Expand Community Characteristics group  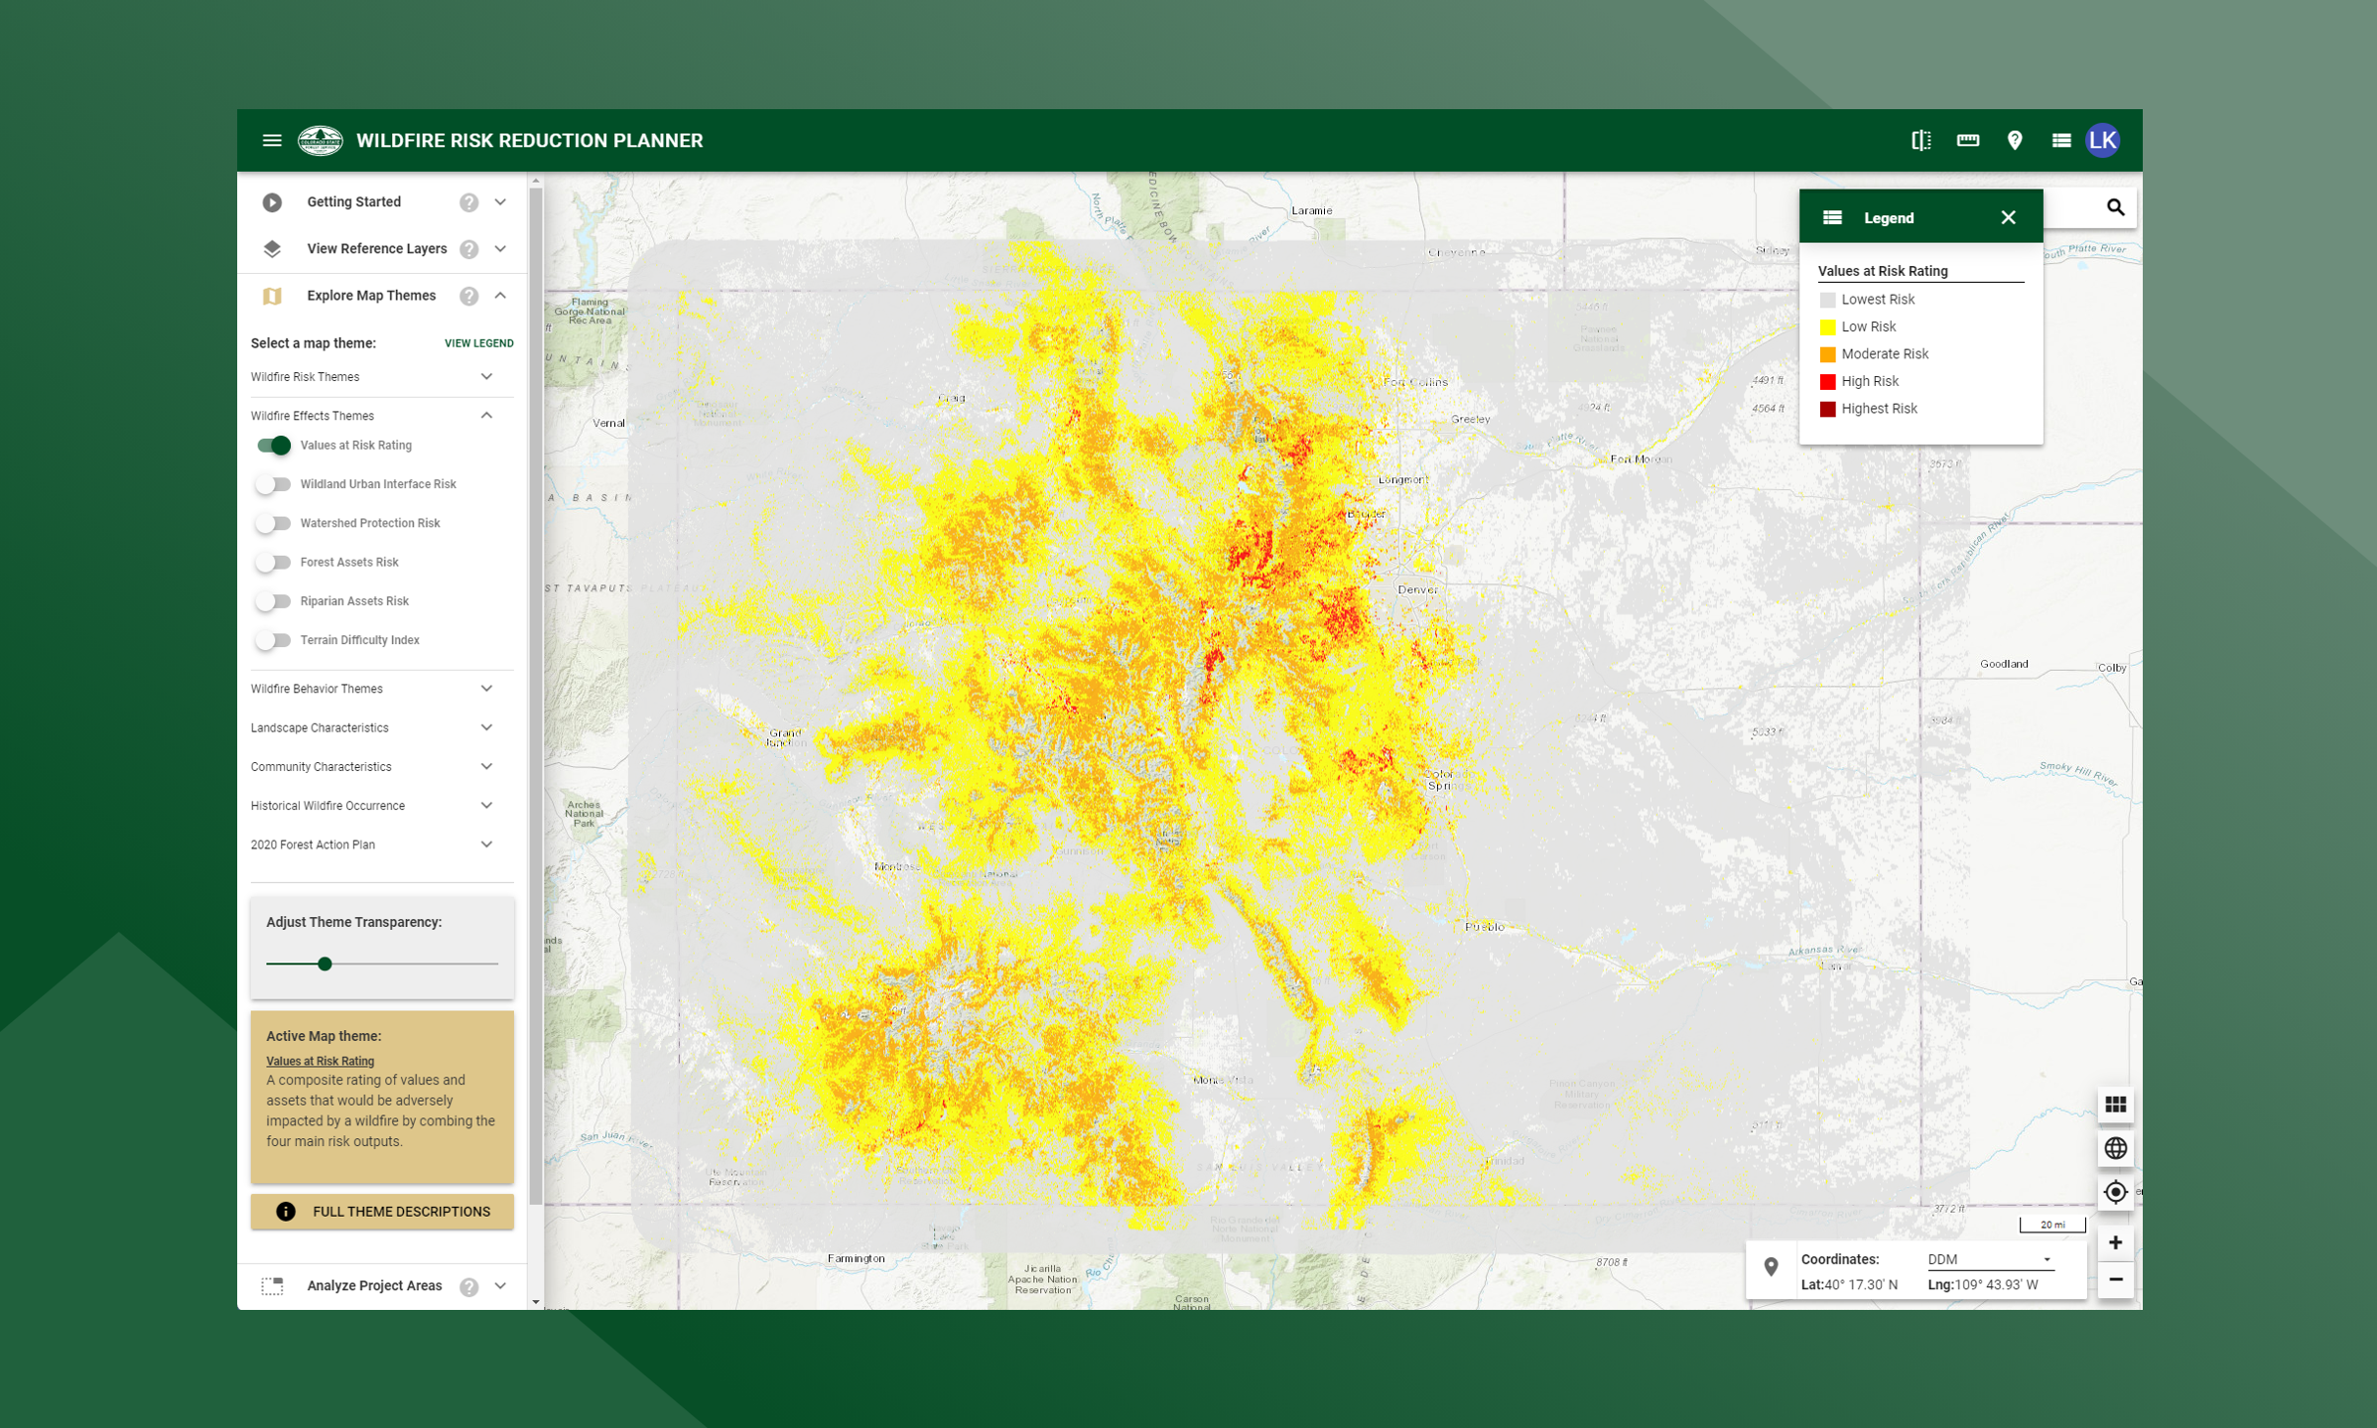[487, 767]
